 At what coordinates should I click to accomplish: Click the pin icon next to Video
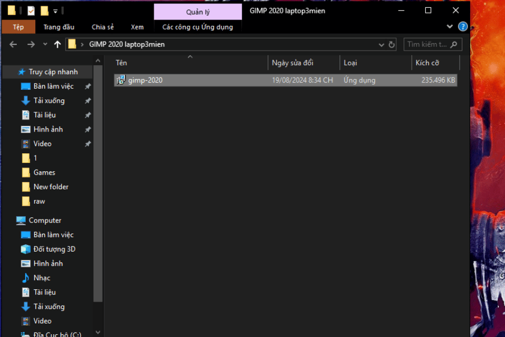tap(88, 144)
